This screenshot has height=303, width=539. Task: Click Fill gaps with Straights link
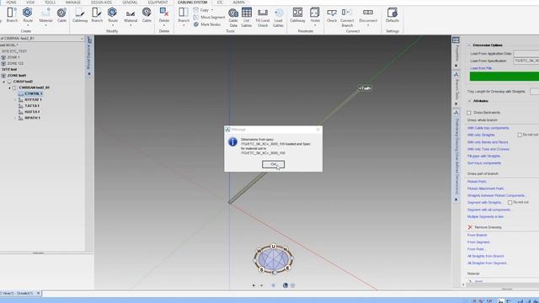pyautogui.click(x=483, y=157)
